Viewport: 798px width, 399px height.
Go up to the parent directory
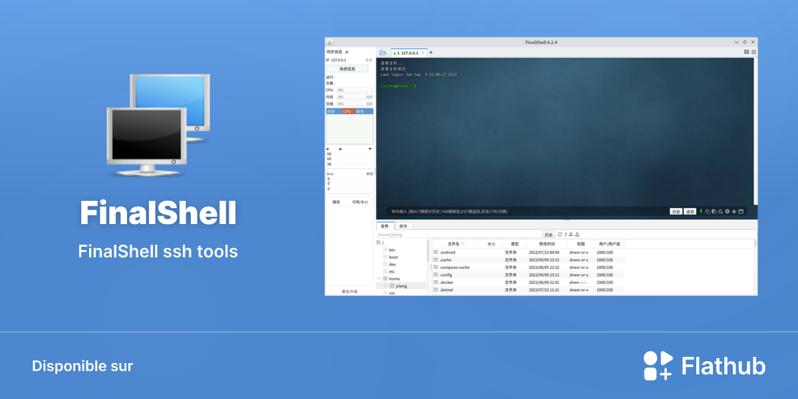pos(566,235)
